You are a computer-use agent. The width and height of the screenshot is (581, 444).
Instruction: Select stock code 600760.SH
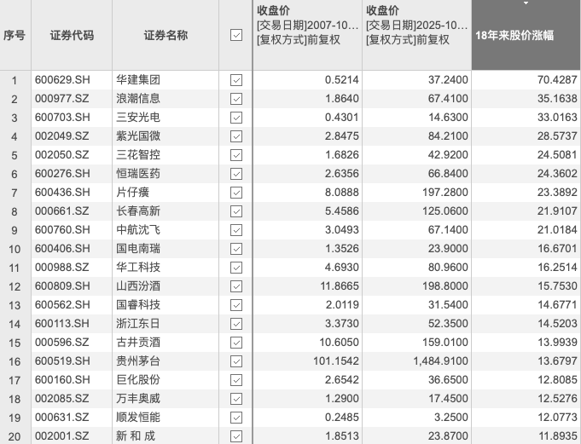point(62,230)
